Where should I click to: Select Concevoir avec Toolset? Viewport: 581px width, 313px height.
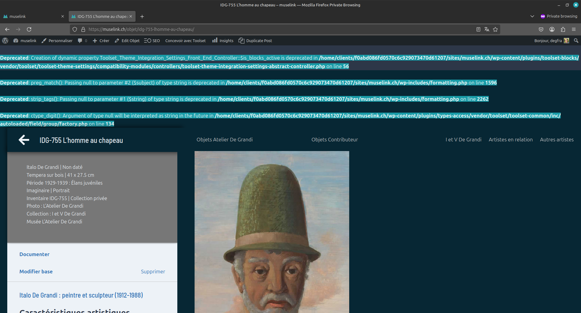185,41
